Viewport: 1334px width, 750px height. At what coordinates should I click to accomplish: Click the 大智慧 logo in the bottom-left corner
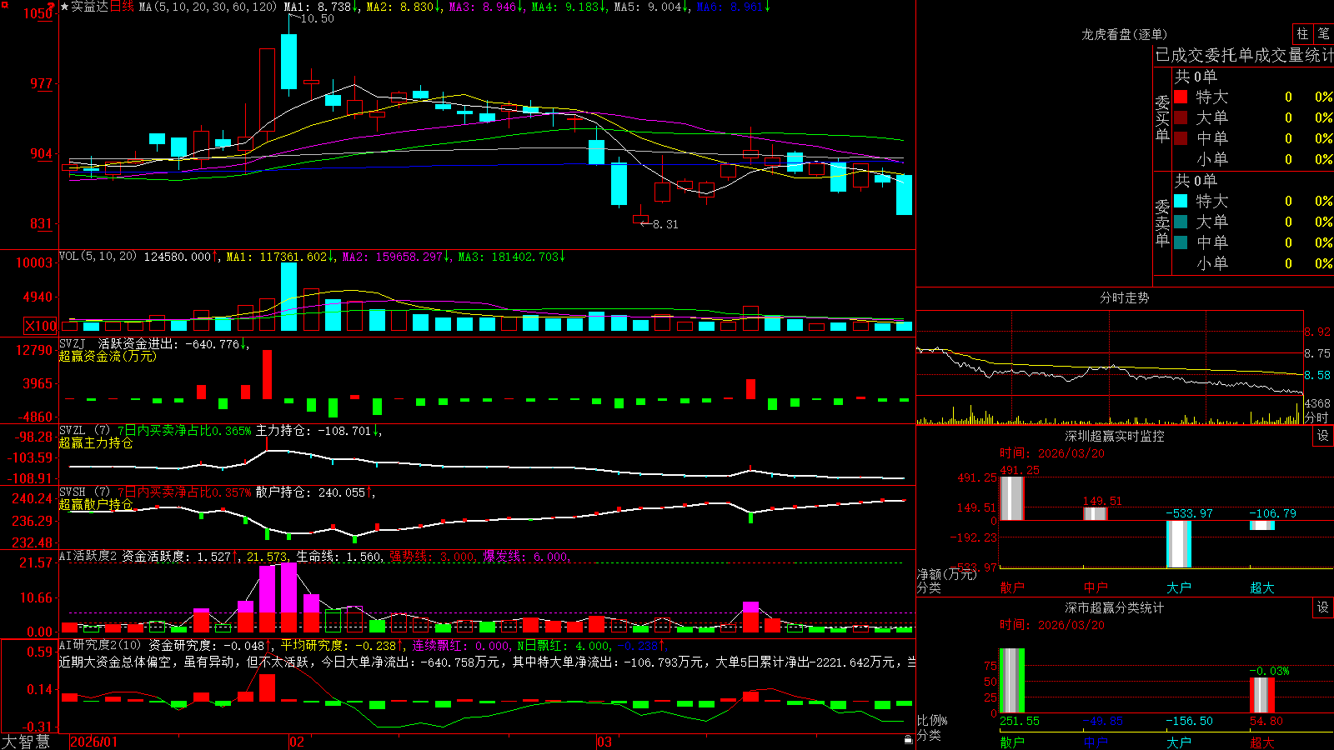pyautogui.click(x=26, y=741)
